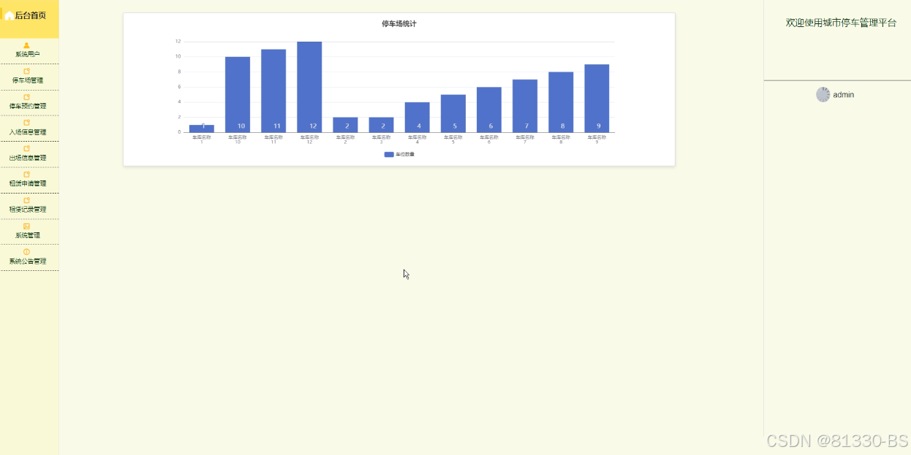The height and width of the screenshot is (455, 911).
Task: Click the bar labeled 车库名称 2
Action: pyautogui.click(x=345, y=125)
